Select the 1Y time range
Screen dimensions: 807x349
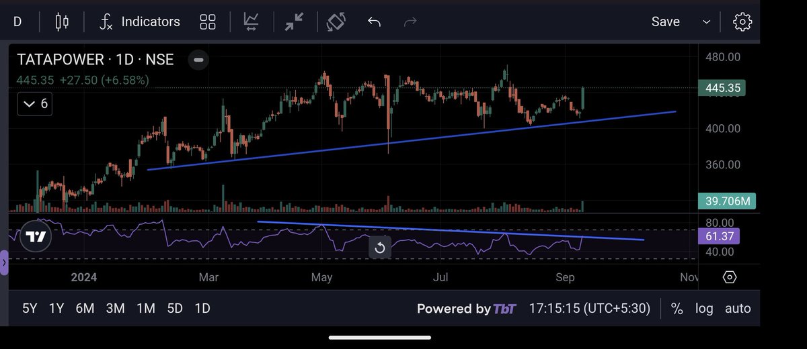[x=56, y=309]
